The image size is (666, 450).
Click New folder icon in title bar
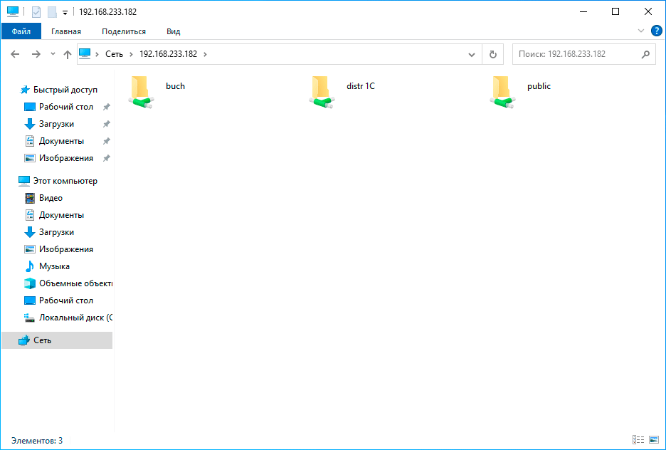pyautogui.click(x=52, y=12)
